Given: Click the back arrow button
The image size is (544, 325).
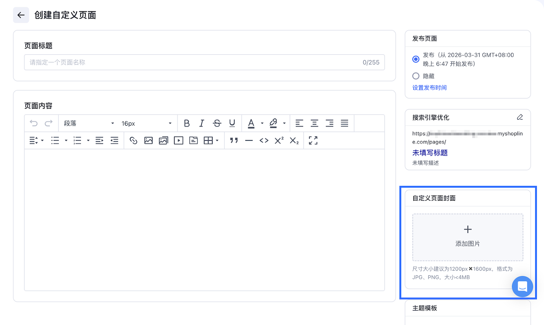Looking at the screenshot, I should pos(21,15).
